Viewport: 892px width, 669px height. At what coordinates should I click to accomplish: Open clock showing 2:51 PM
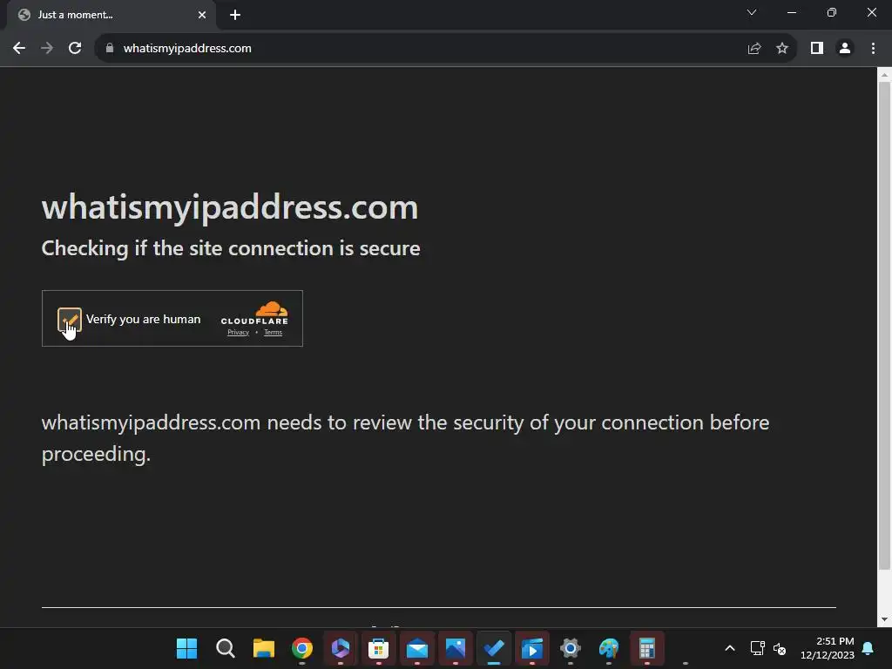click(828, 648)
